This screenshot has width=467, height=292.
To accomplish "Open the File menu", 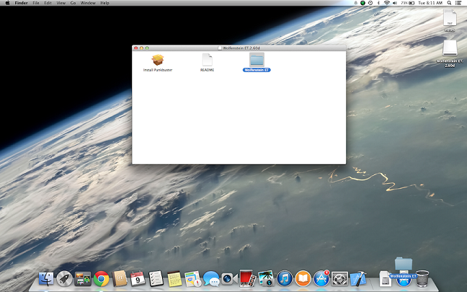I will click(x=36, y=3).
